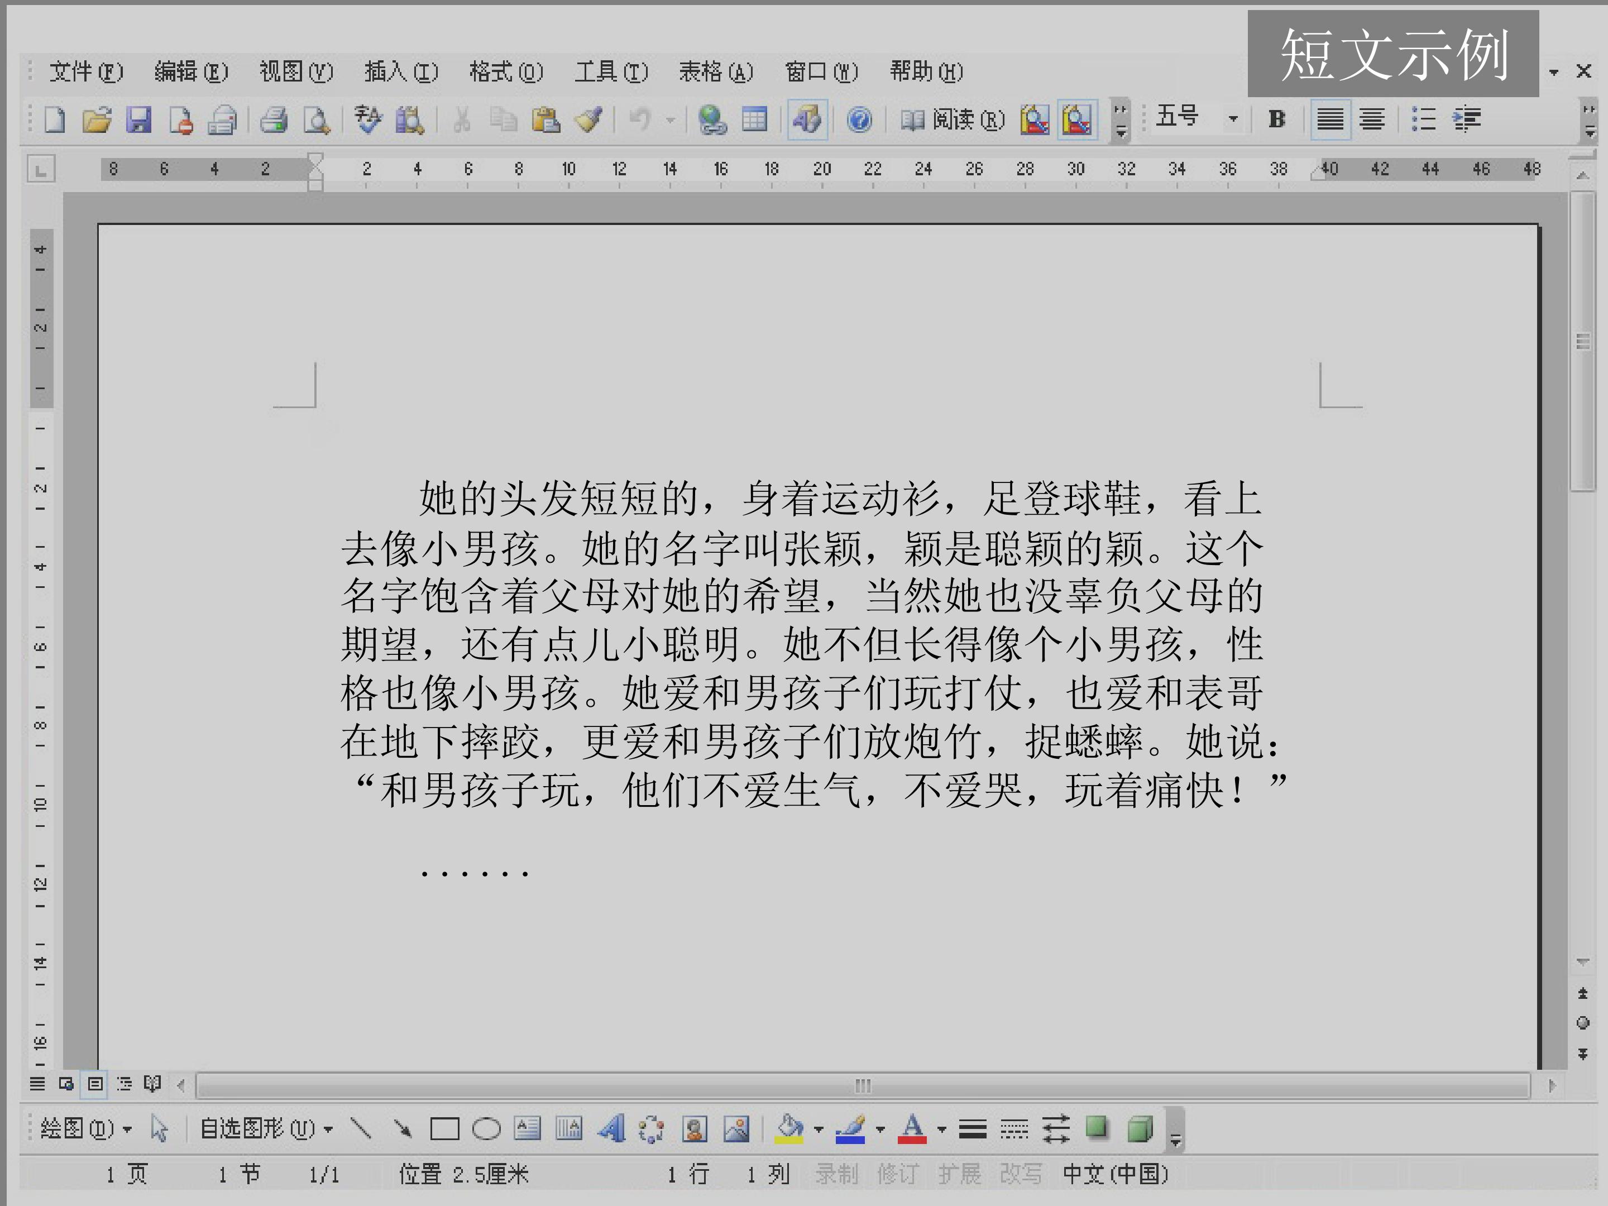This screenshot has height=1206, width=1608.
Task: Cut selection with scissors icon
Action: (x=461, y=119)
